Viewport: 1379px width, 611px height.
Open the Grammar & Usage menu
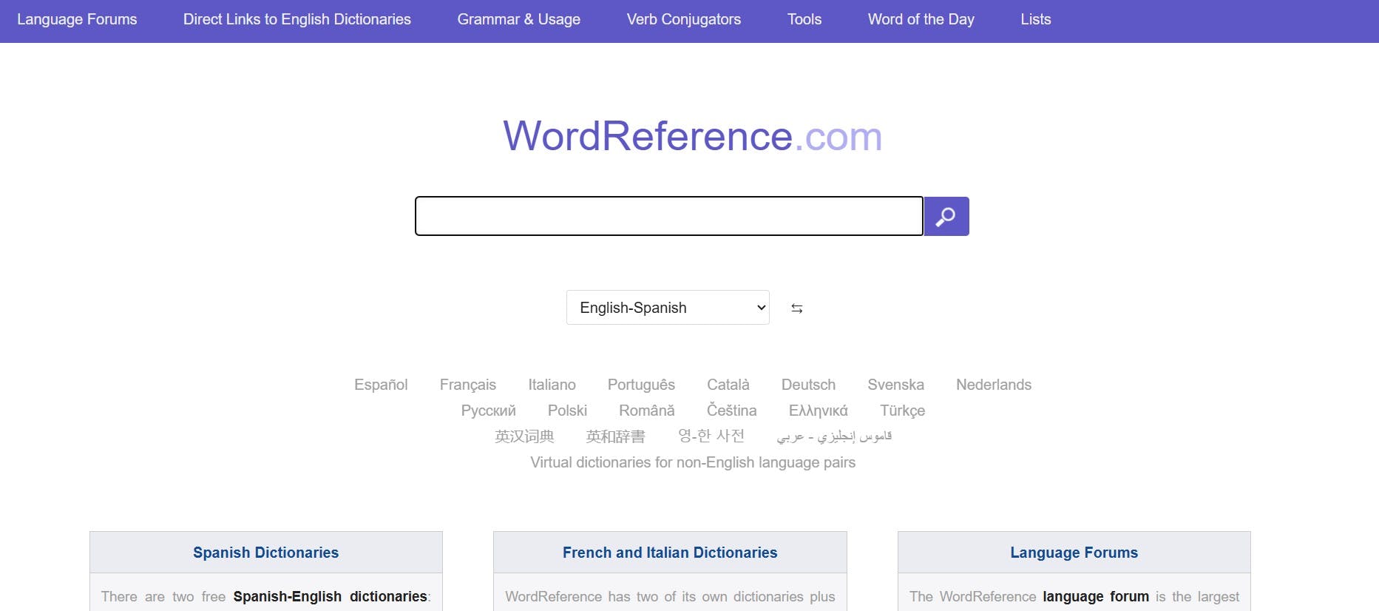point(519,20)
